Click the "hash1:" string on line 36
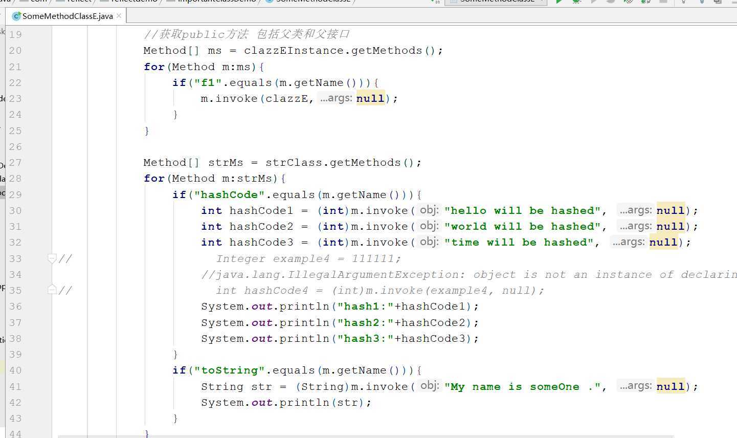Viewport: 737px width, 438px height. point(365,306)
